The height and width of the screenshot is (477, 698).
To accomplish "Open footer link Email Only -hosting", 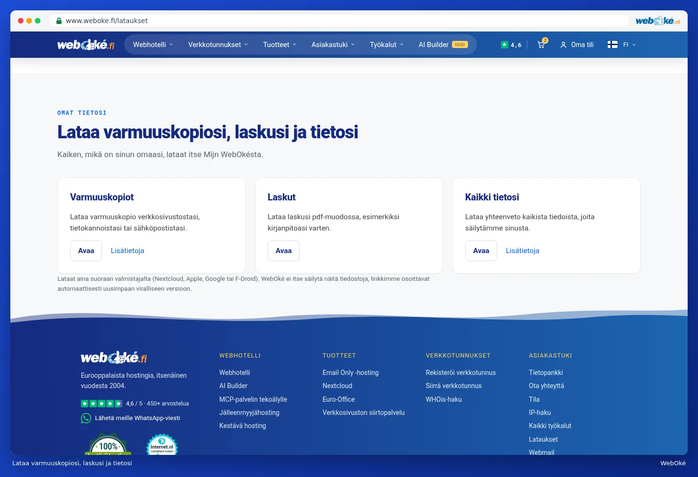I will point(350,373).
